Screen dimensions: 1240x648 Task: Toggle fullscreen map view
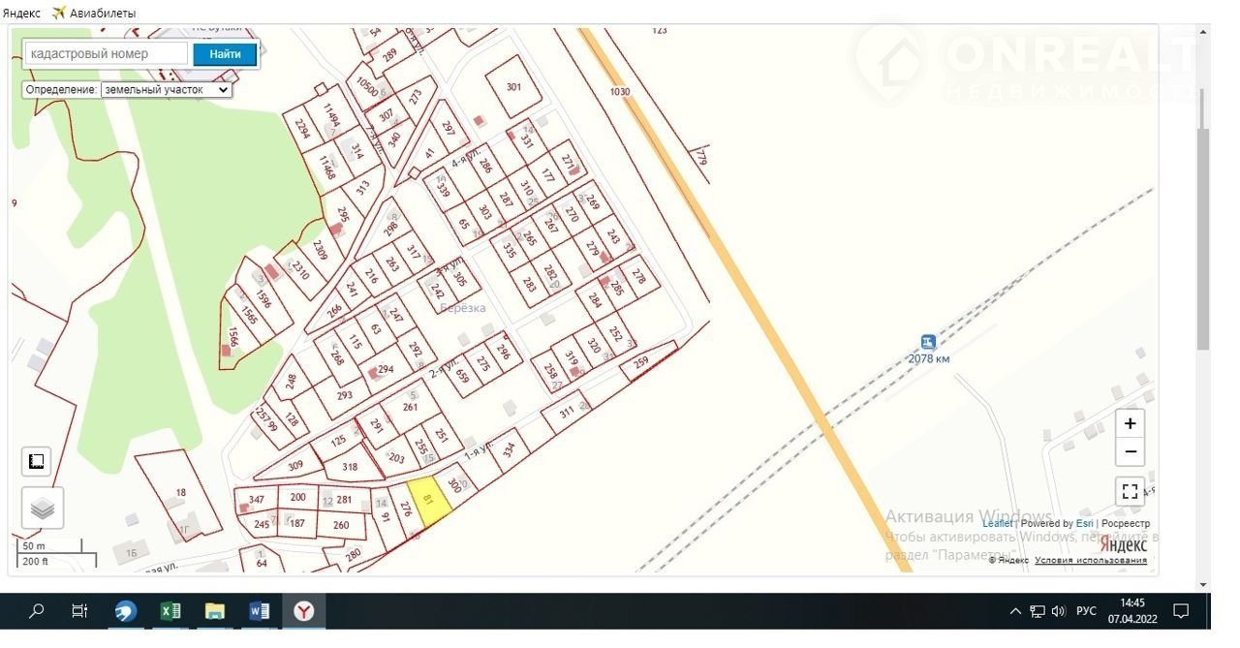point(1130,491)
